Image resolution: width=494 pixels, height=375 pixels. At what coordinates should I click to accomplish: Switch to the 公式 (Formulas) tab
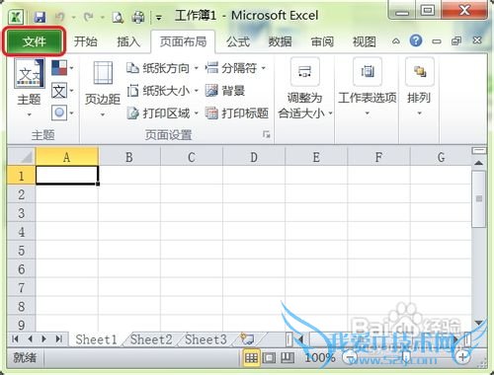point(238,41)
